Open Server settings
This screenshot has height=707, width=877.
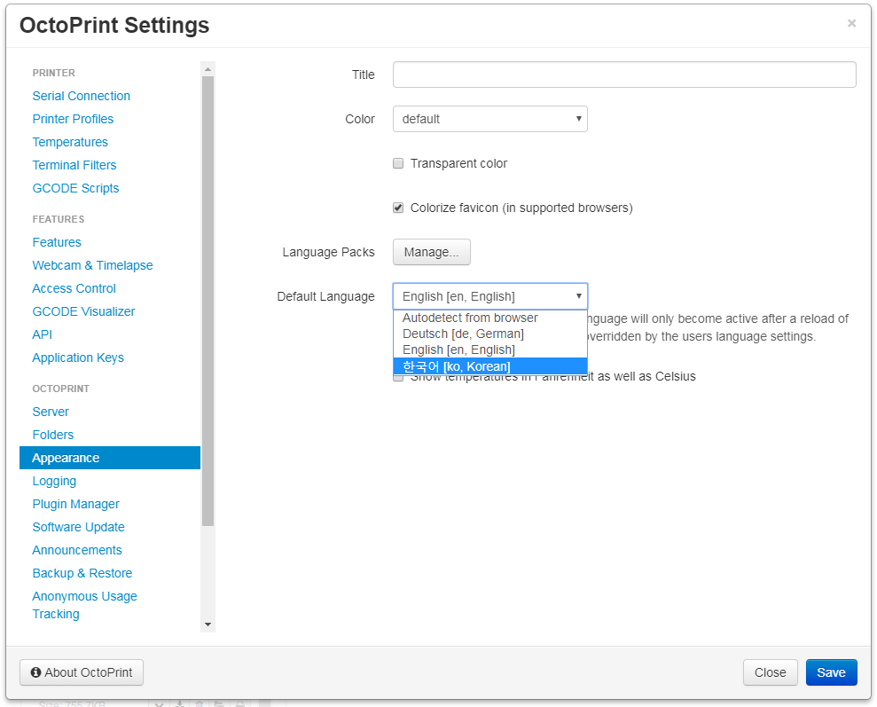coord(51,412)
